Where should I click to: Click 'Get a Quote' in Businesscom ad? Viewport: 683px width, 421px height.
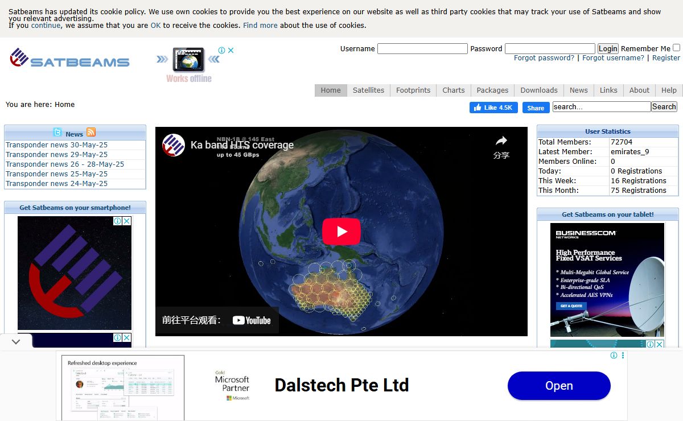571,306
